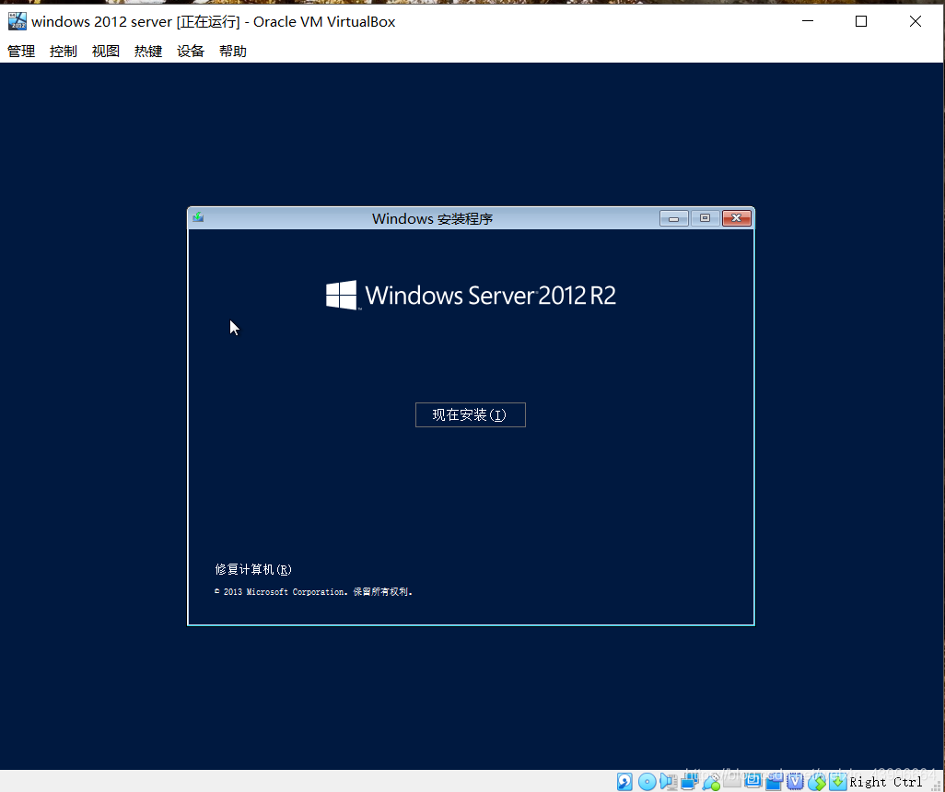Open the 热键 menu
The height and width of the screenshot is (792, 945).
pyautogui.click(x=148, y=52)
